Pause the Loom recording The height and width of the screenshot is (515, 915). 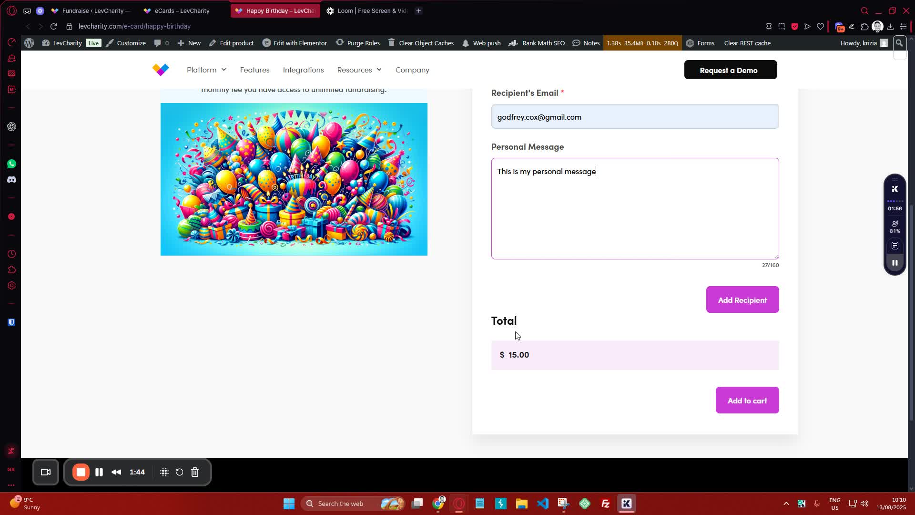coord(99,472)
